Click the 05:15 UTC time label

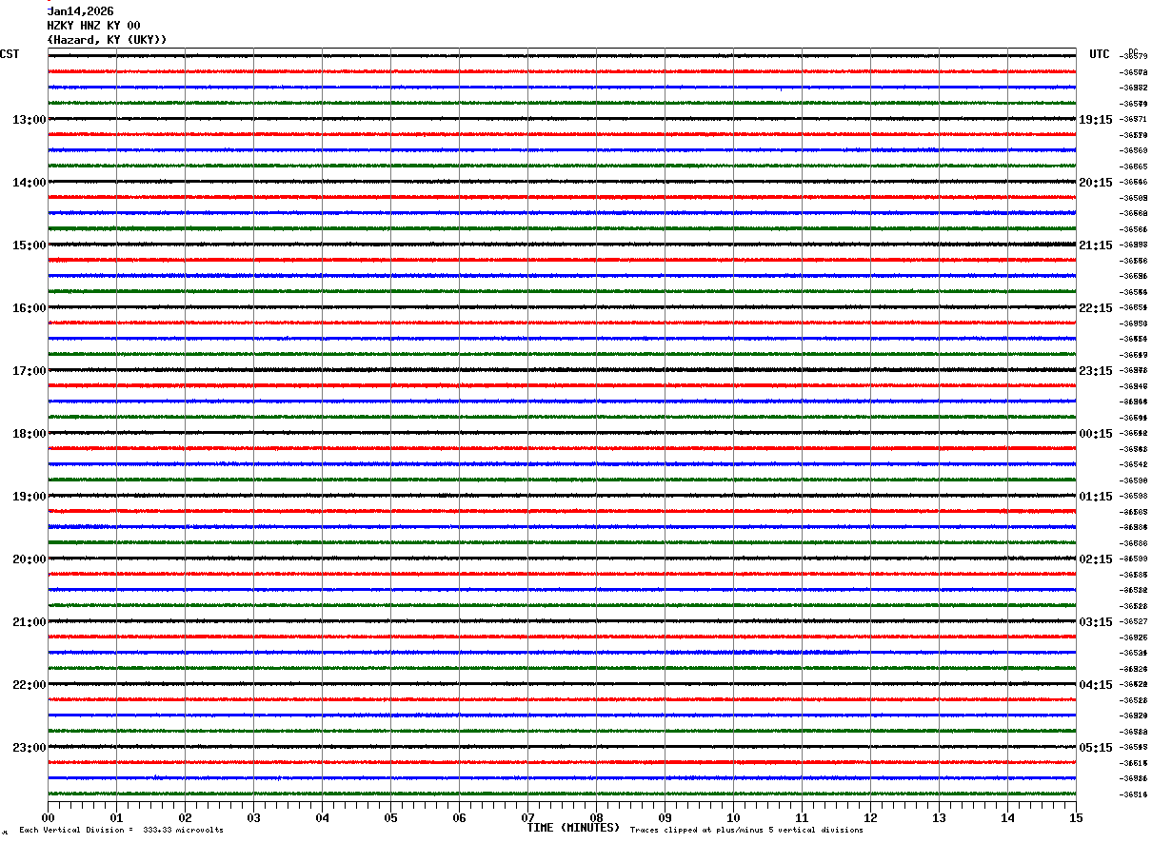(1096, 748)
